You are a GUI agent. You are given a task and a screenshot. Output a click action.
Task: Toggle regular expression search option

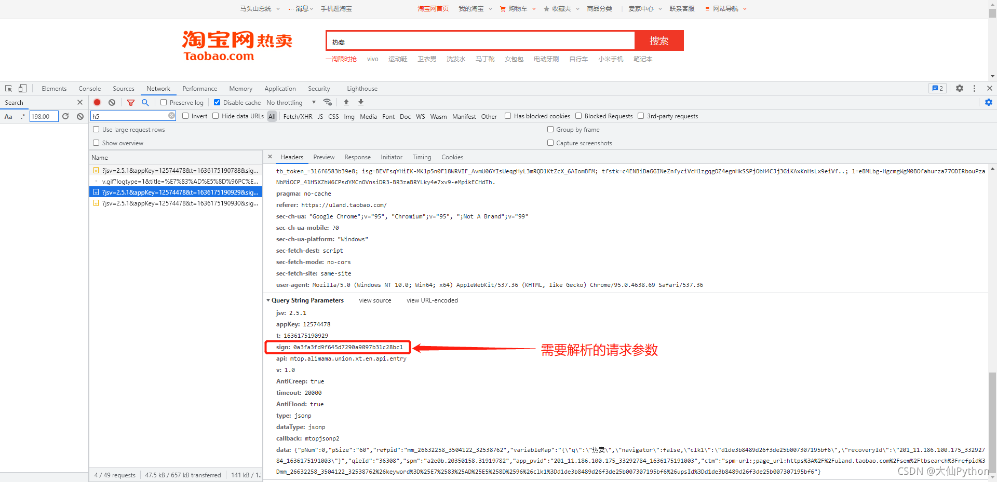[x=22, y=116]
